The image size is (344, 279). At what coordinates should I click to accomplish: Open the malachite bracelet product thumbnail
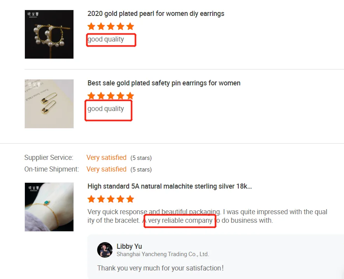[x=49, y=207]
